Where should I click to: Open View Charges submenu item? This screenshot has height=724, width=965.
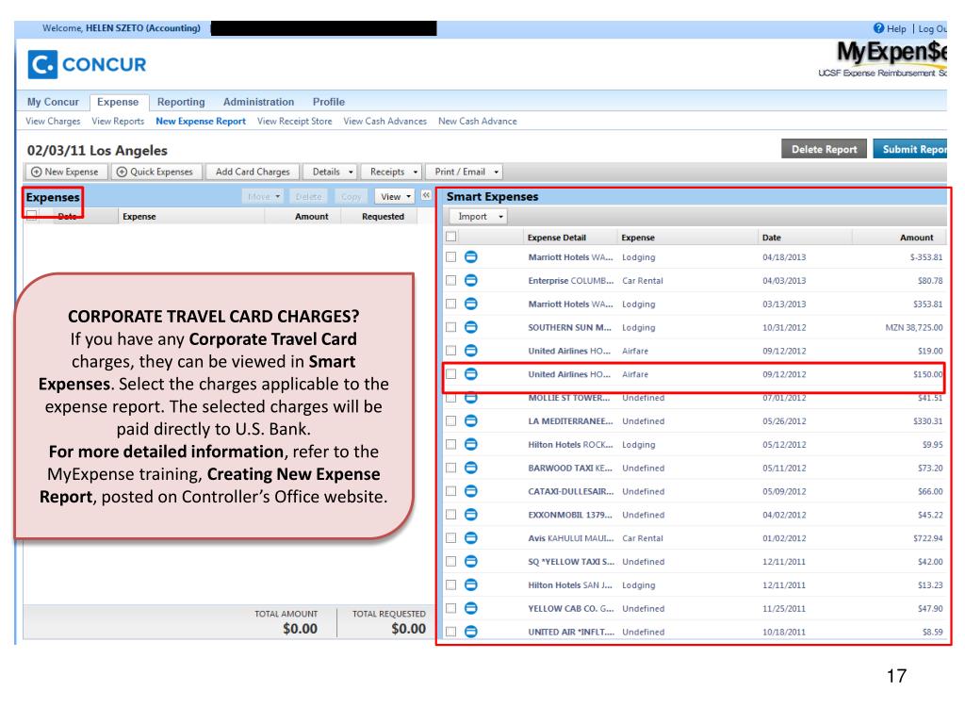(x=53, y=122)
